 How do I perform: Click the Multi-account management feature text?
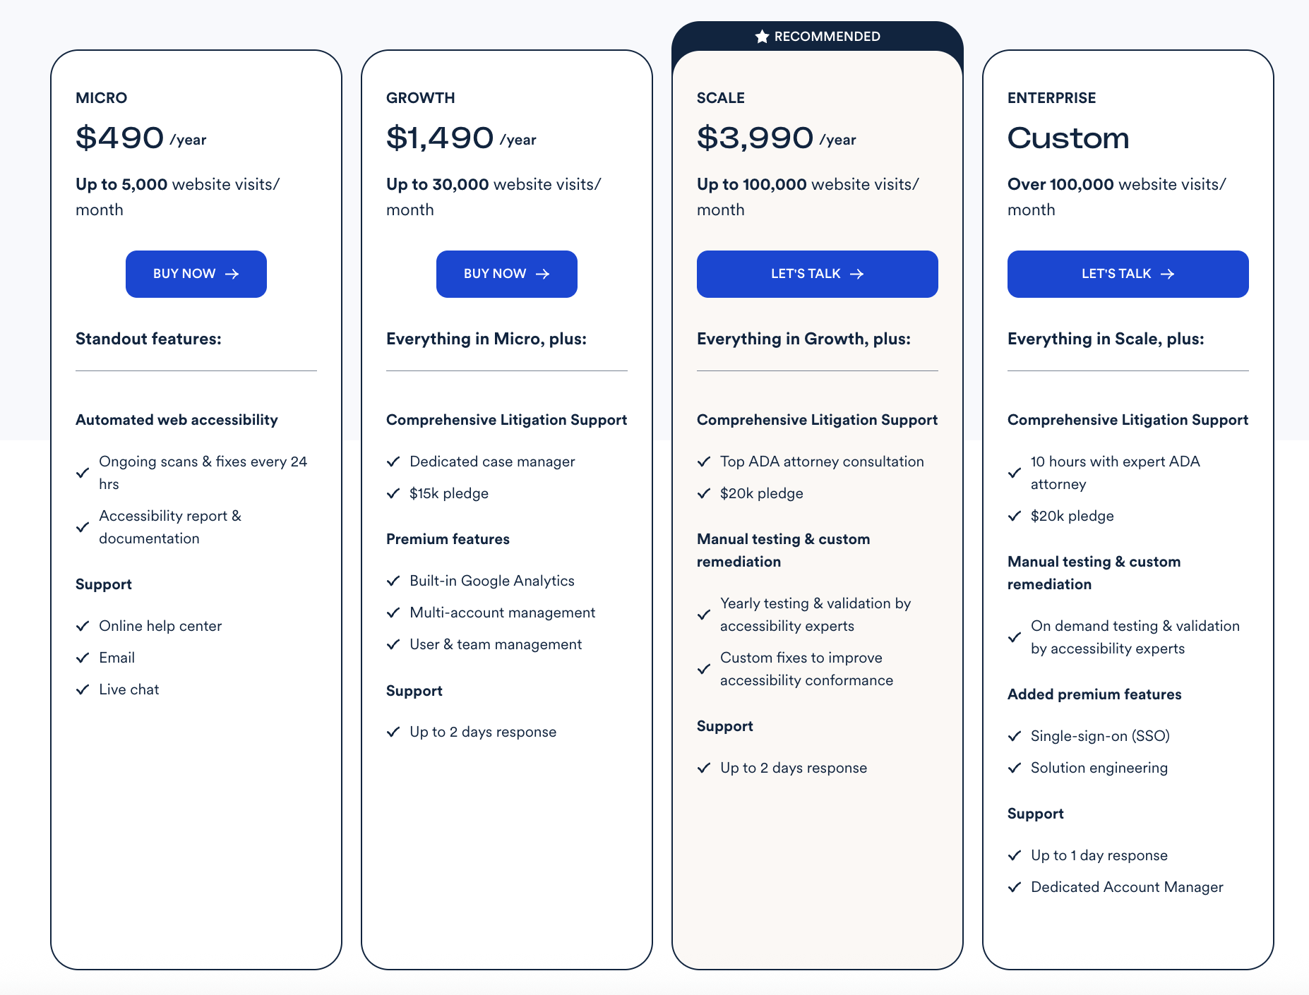pos(502,613)
